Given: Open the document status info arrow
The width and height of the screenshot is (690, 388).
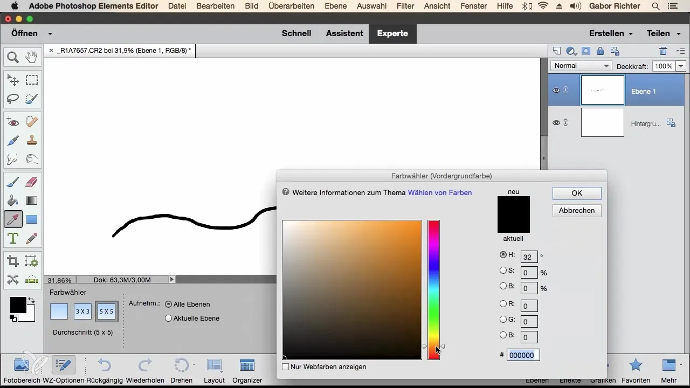Looking at the screenshot, I should coord(172,280).
